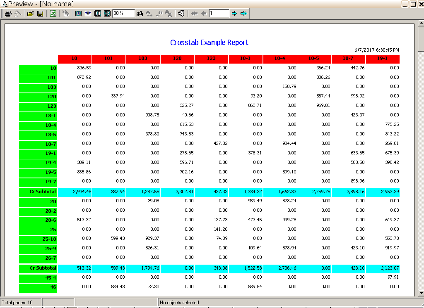Click the cell value 999.28
The height and width of the screenshot is (308, 424).
289,220
